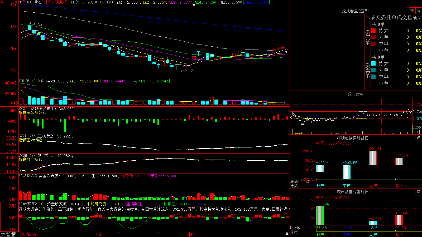Viewport: 422px width, 237px height.
Task: Click the 大户 200.81 bar in realtime monitor
Action: coord(373,158)
